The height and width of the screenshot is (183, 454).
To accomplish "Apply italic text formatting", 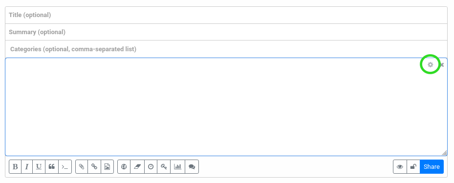I will 27,166.
